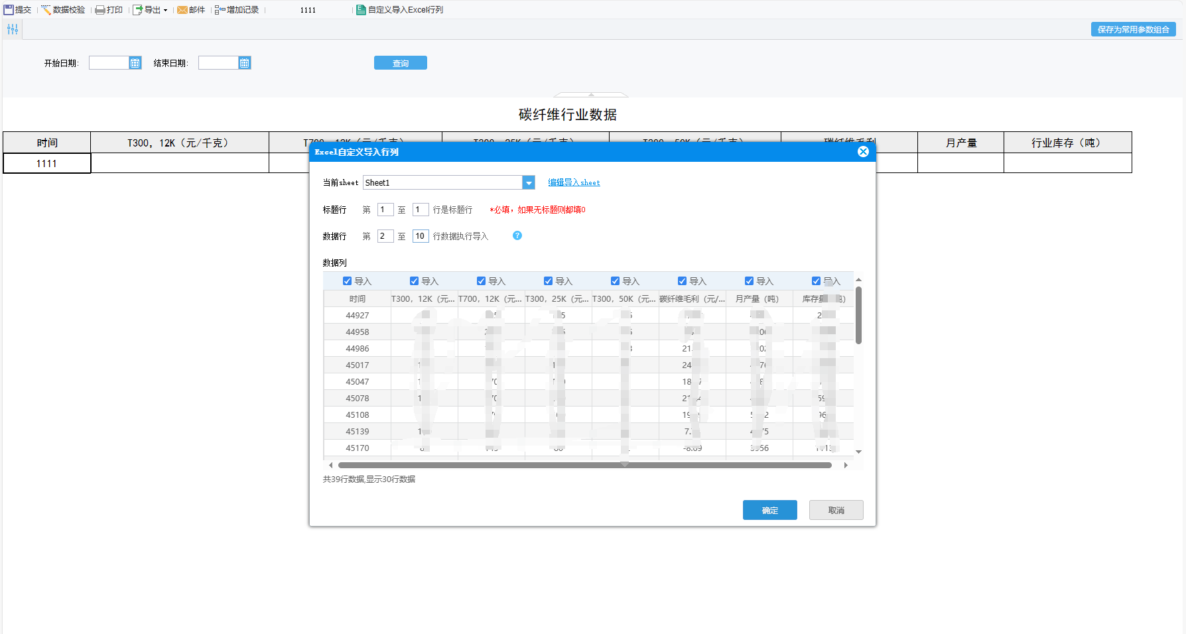Uncheck 导入 checkbox above 时间 column
Screen dimensions: 1186x634
point(347,281)
